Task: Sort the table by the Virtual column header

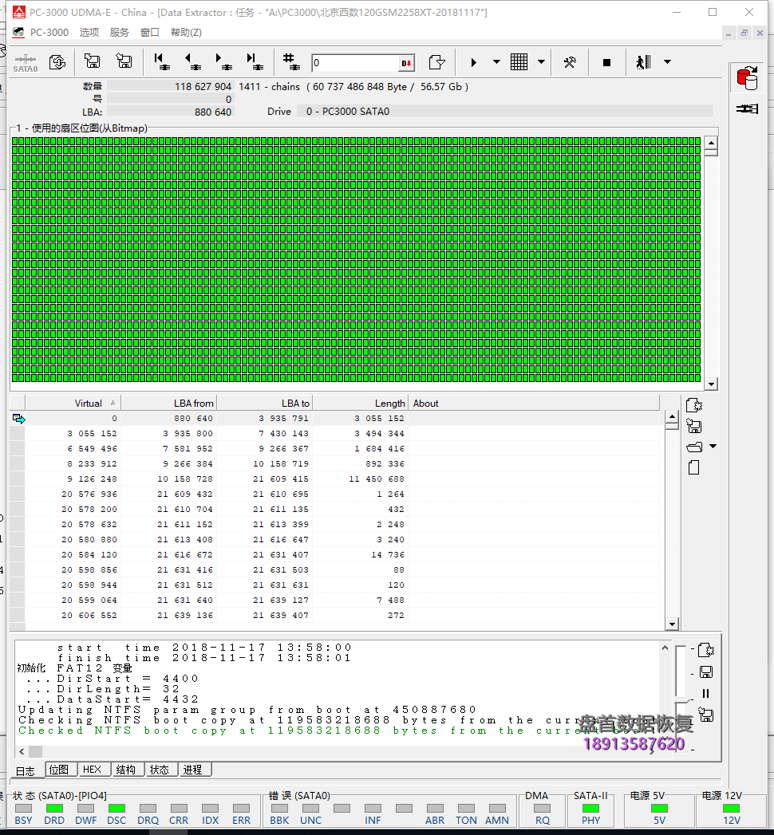Action: tap(73, 403)
